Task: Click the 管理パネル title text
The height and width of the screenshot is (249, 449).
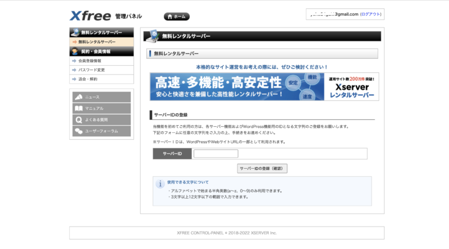Action: 129,16
